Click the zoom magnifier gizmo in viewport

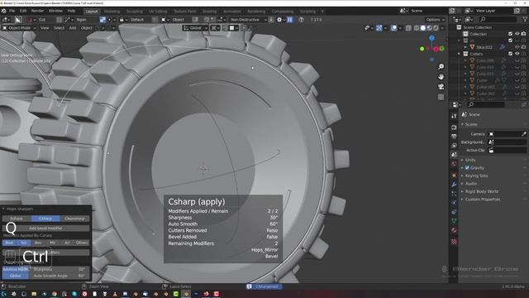441,66
